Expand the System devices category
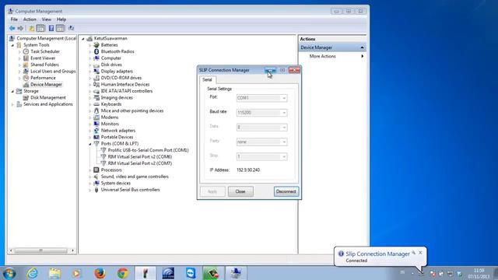 click(x=90, y=184)
